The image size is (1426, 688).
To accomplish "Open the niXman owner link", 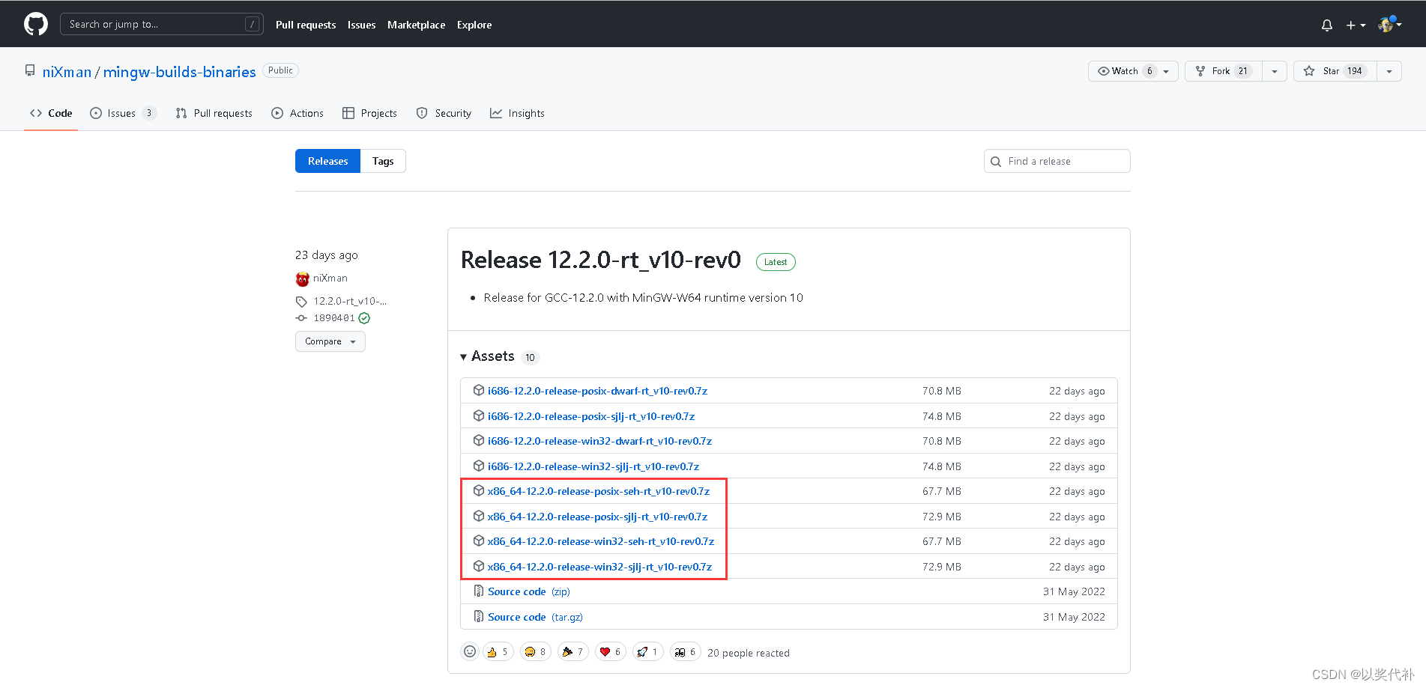I will coord(67,72).
